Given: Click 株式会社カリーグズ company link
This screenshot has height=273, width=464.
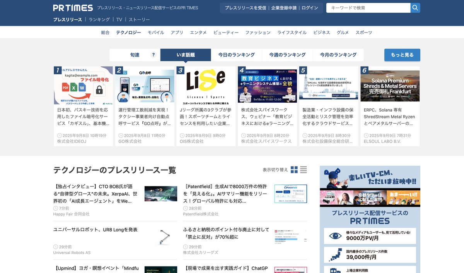Looking at the screenshot, I should [x=201, y=253].
